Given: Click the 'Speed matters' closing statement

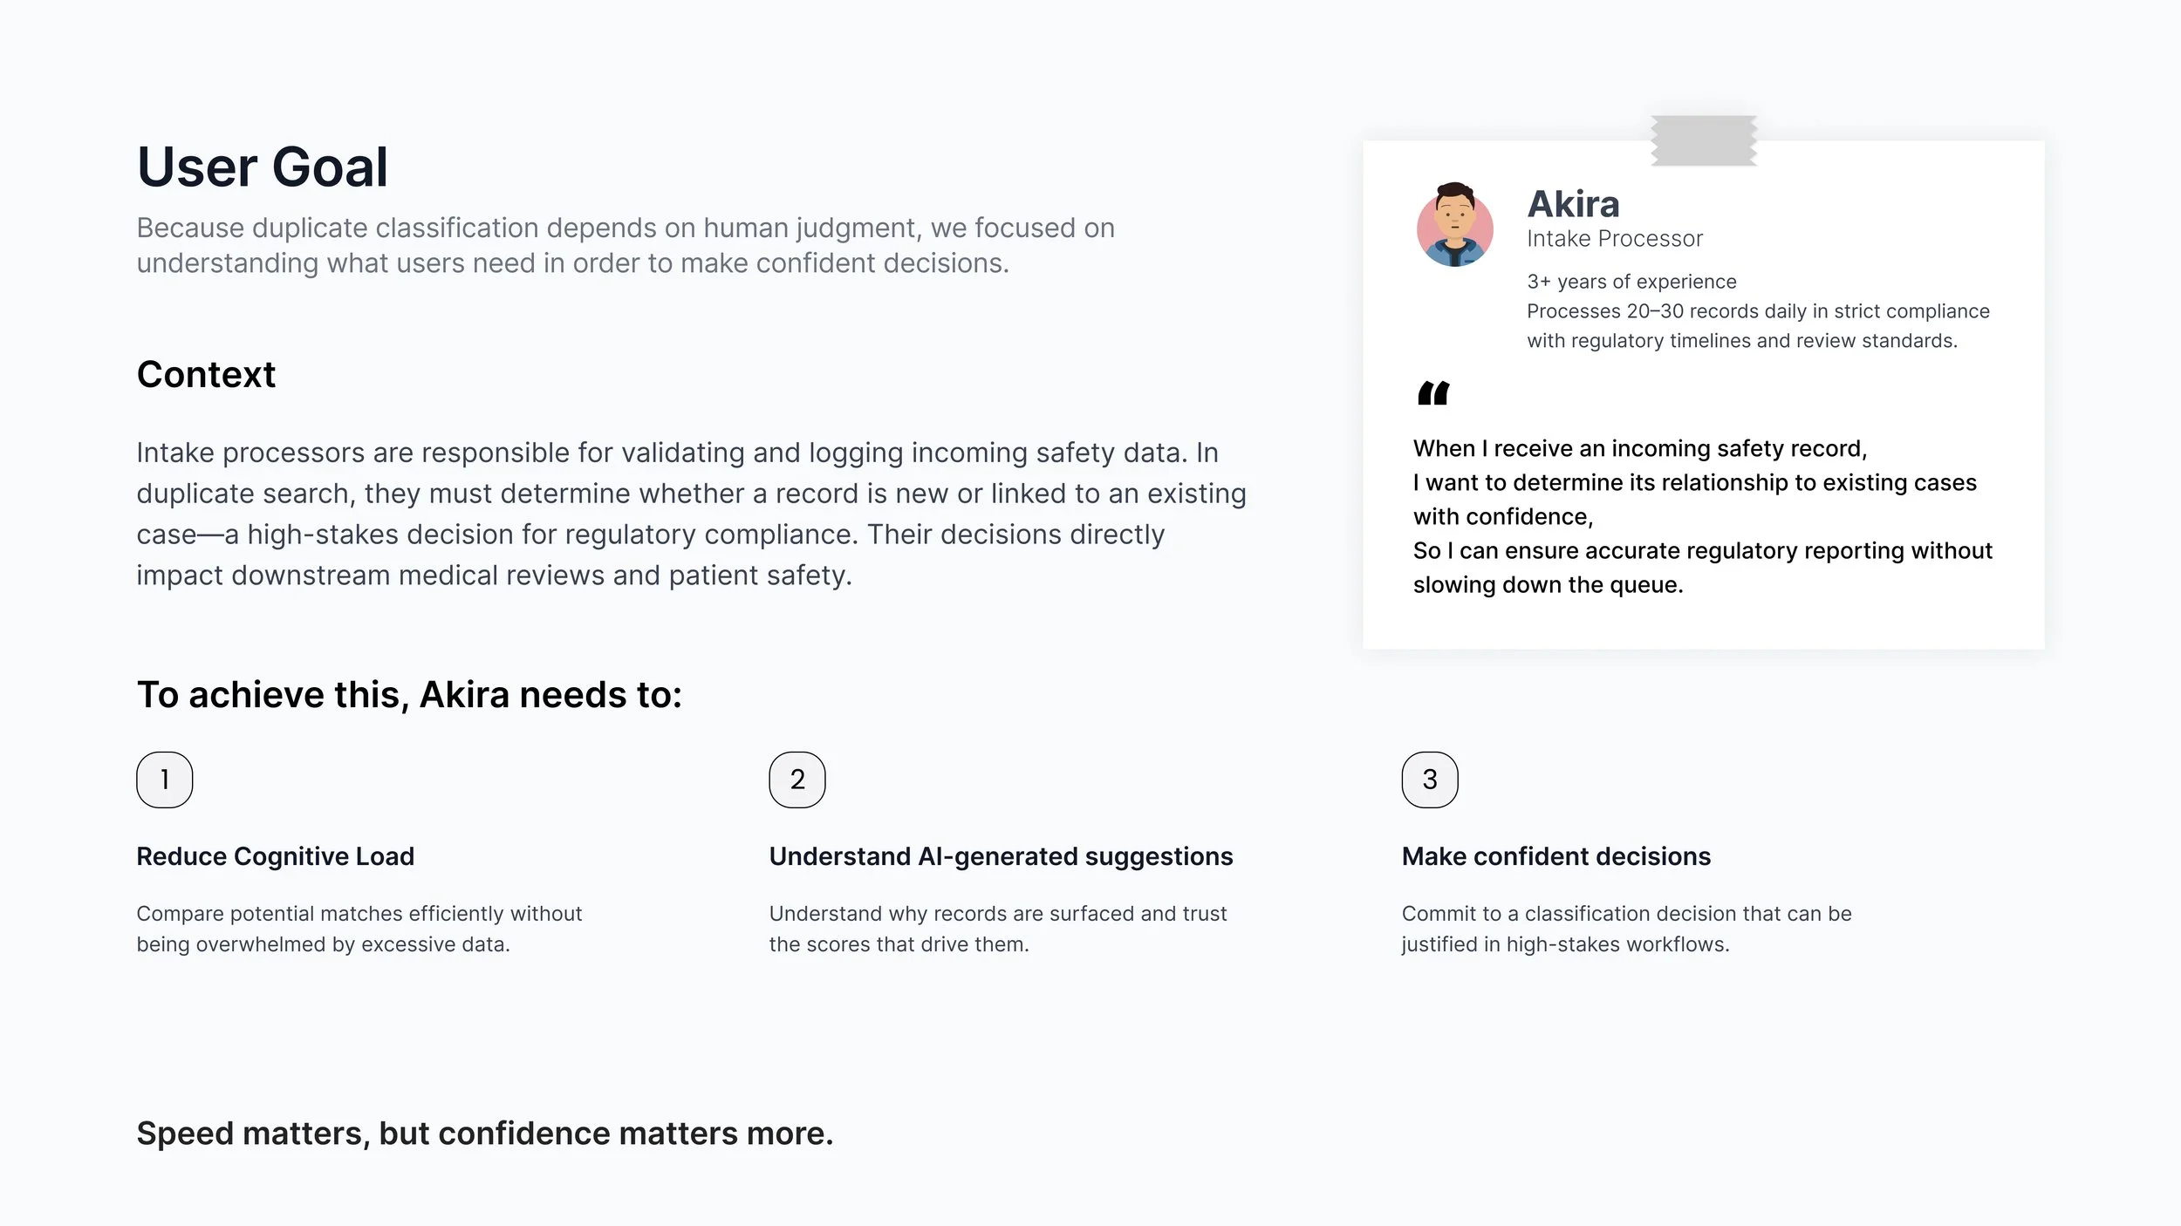Looking at the screenshot, I should [x=485, y=1134].
